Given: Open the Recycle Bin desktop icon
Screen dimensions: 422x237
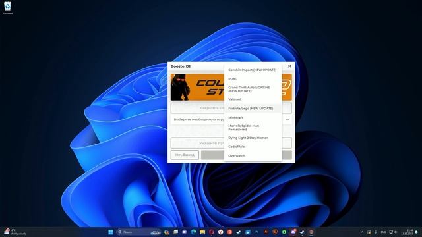Looking at the screenshot, I should point(7,8).
